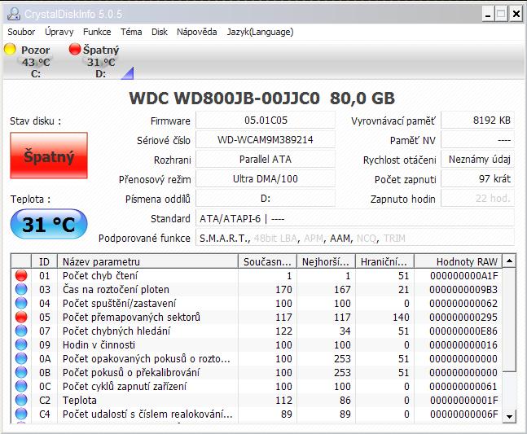Click the Současn... column header
This screenshot has height=434, width=527.
pyautogui.click(x=267, y=261)
